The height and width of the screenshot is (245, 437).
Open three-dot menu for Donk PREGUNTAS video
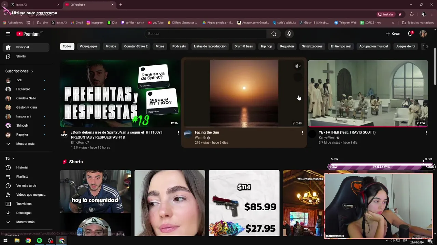[x=178, y=133]
